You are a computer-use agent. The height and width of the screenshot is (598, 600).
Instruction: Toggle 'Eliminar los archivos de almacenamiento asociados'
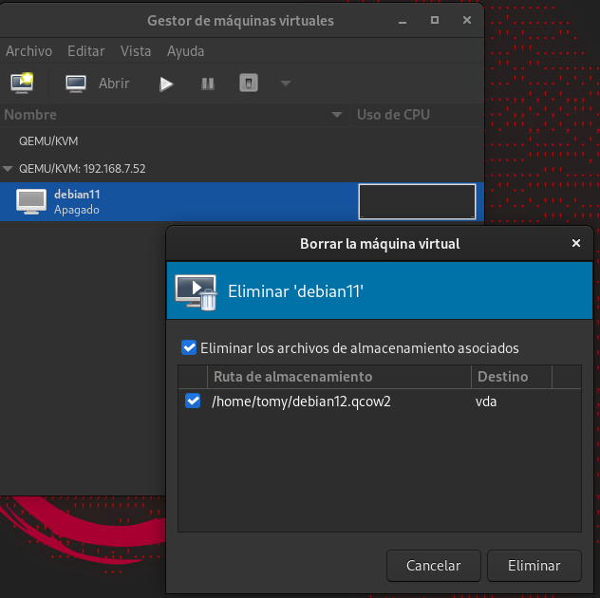189,348
